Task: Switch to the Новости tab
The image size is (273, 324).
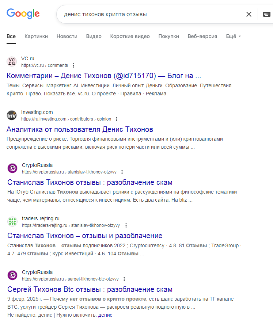Action: (x=67, y=36)
